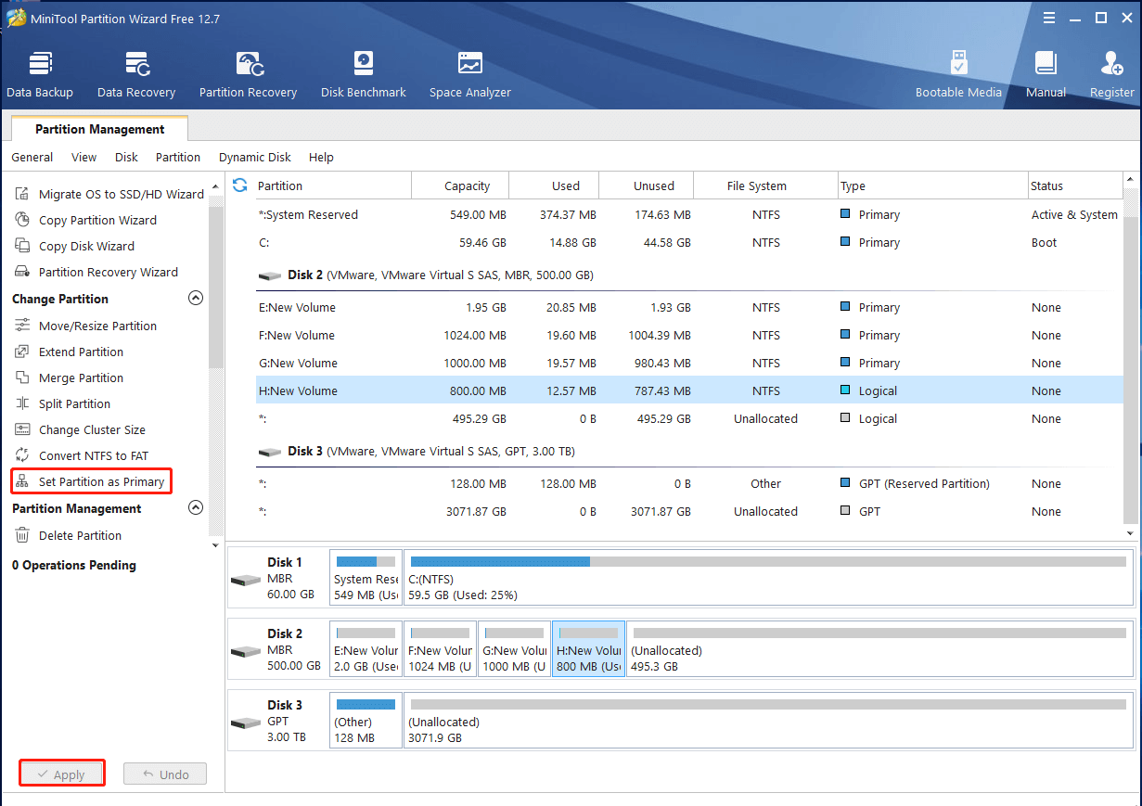
Task: Sort by the File System column header
Action: tap(756, 186)
